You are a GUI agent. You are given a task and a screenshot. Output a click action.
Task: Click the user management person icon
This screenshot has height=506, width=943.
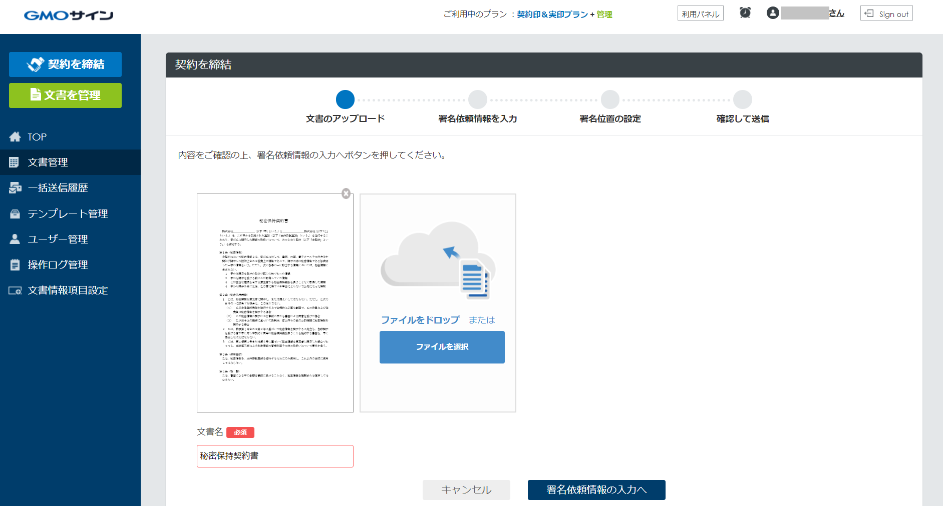[15, 239]
